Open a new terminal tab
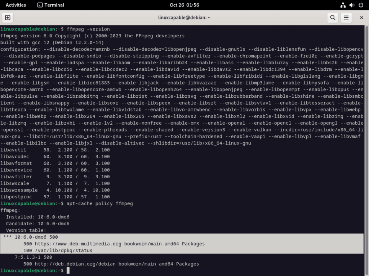The width and height of the screenshot is (369, 276). click(x=8, y=17)
